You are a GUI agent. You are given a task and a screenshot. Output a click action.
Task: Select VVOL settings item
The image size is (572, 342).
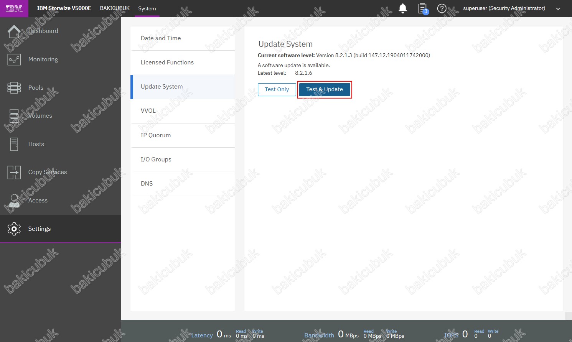click(x=183, y=111)
